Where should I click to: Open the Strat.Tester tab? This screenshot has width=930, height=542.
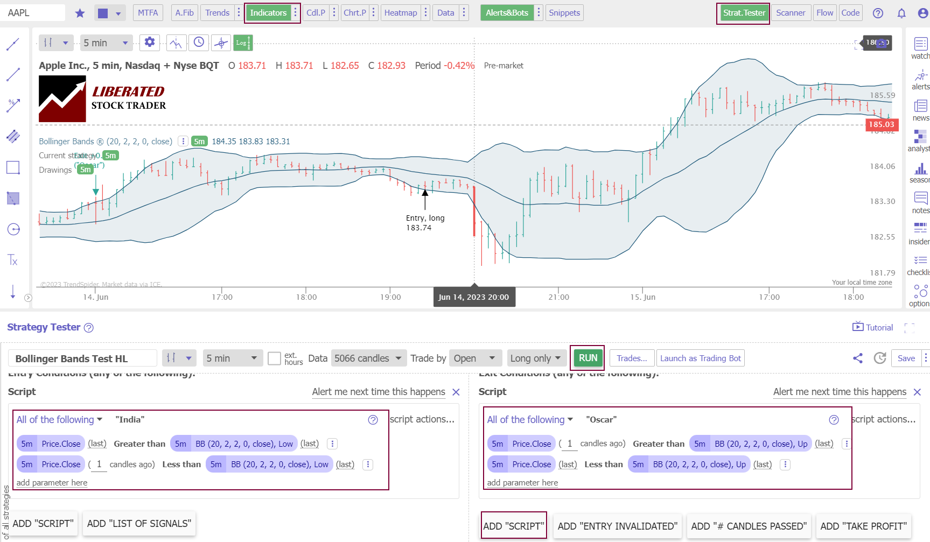[743, 12]
